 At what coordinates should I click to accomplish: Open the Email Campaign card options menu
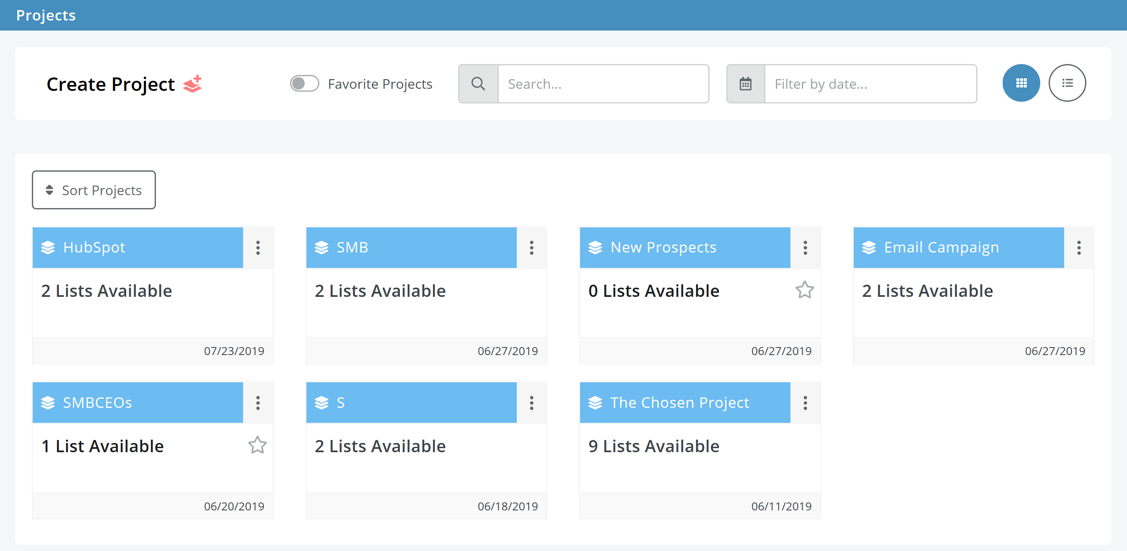pyautogui.click(x=1078, y=247)
